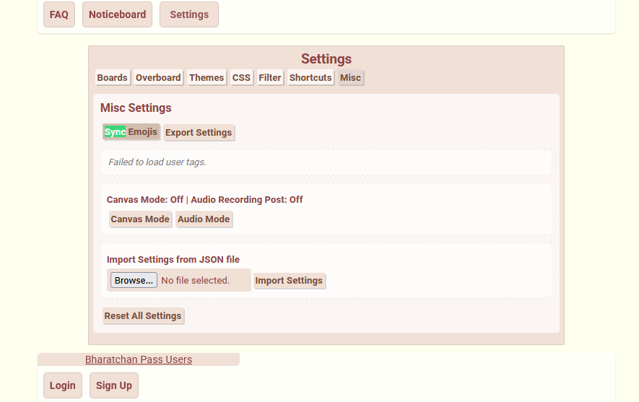Click the Settings button at top

pyautogui.click(x=189, y=14)
